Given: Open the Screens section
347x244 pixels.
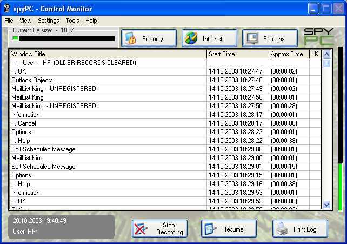Looking at the screenshot, I should click(x=270, y=38).
